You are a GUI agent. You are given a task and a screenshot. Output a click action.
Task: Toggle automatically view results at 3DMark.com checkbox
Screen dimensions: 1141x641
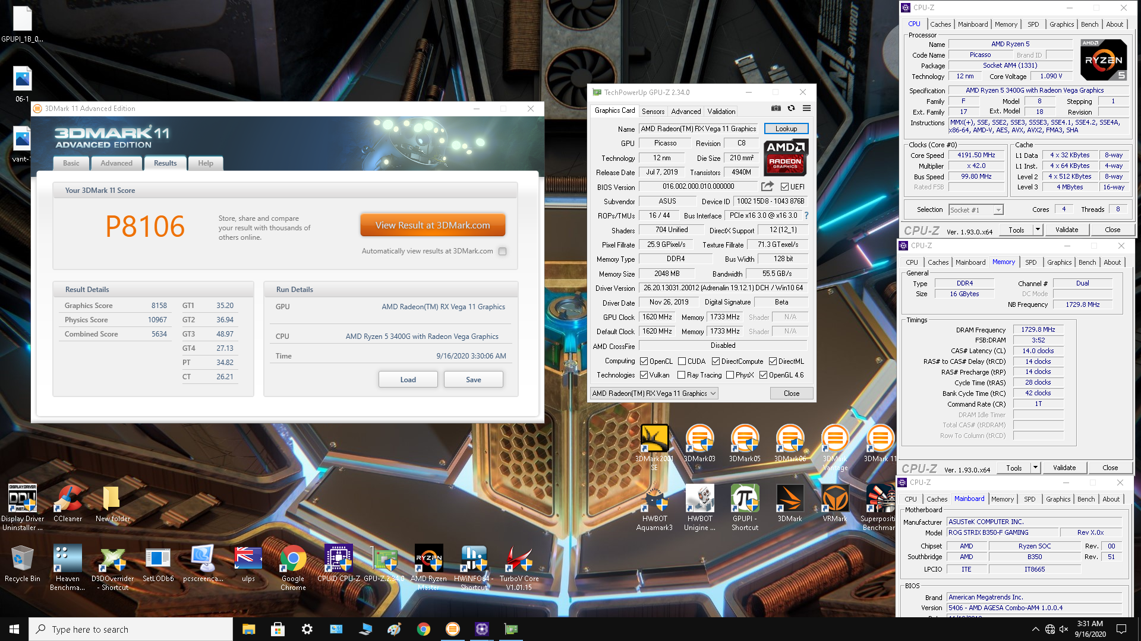tap(503, 251)
